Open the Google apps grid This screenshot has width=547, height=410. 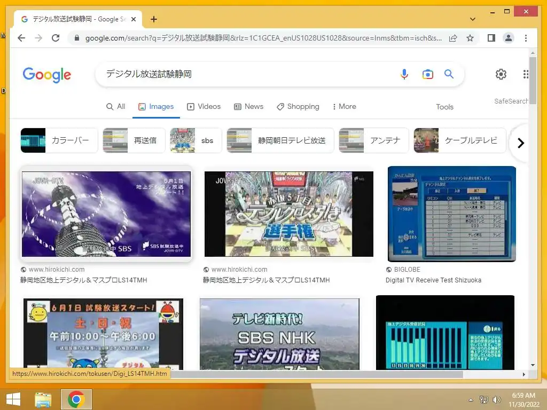[526, 74]
